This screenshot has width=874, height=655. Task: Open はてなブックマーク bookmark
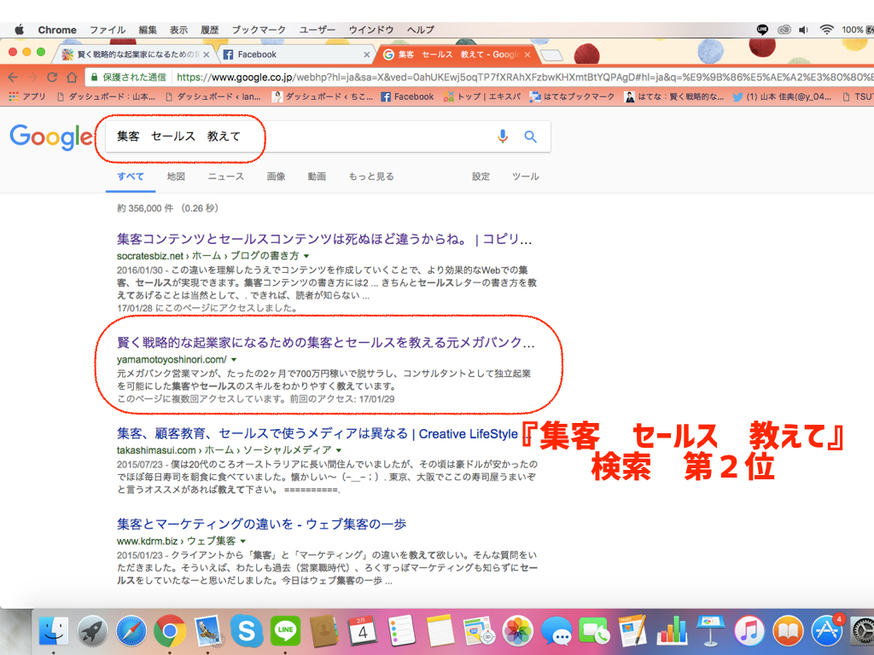click(572, 97)
